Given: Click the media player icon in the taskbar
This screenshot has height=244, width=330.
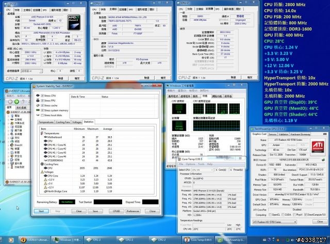Looking at the screenshot, I should [x=11, y=240].
